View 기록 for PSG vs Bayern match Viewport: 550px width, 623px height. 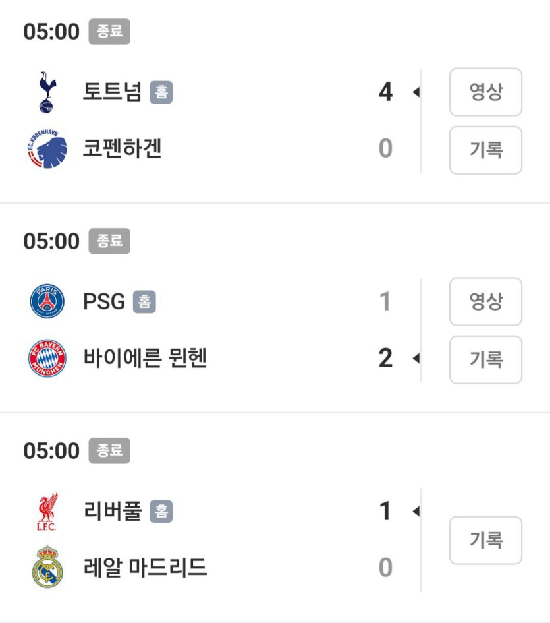click(485, 360)
